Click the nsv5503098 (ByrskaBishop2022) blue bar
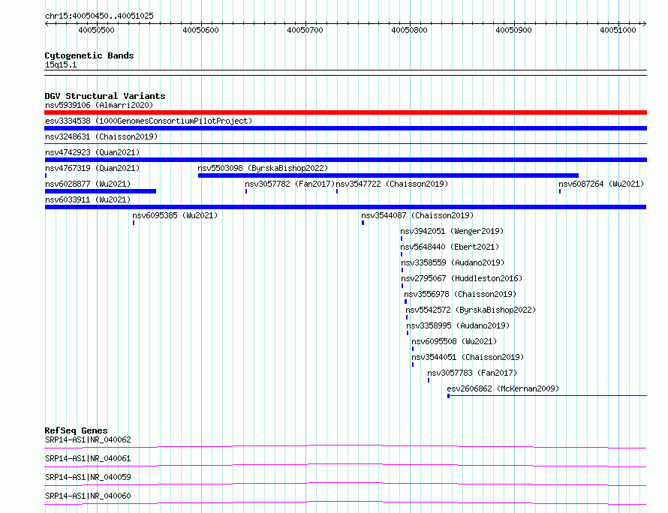The image size is (668, 513). [x=388, y=175]
